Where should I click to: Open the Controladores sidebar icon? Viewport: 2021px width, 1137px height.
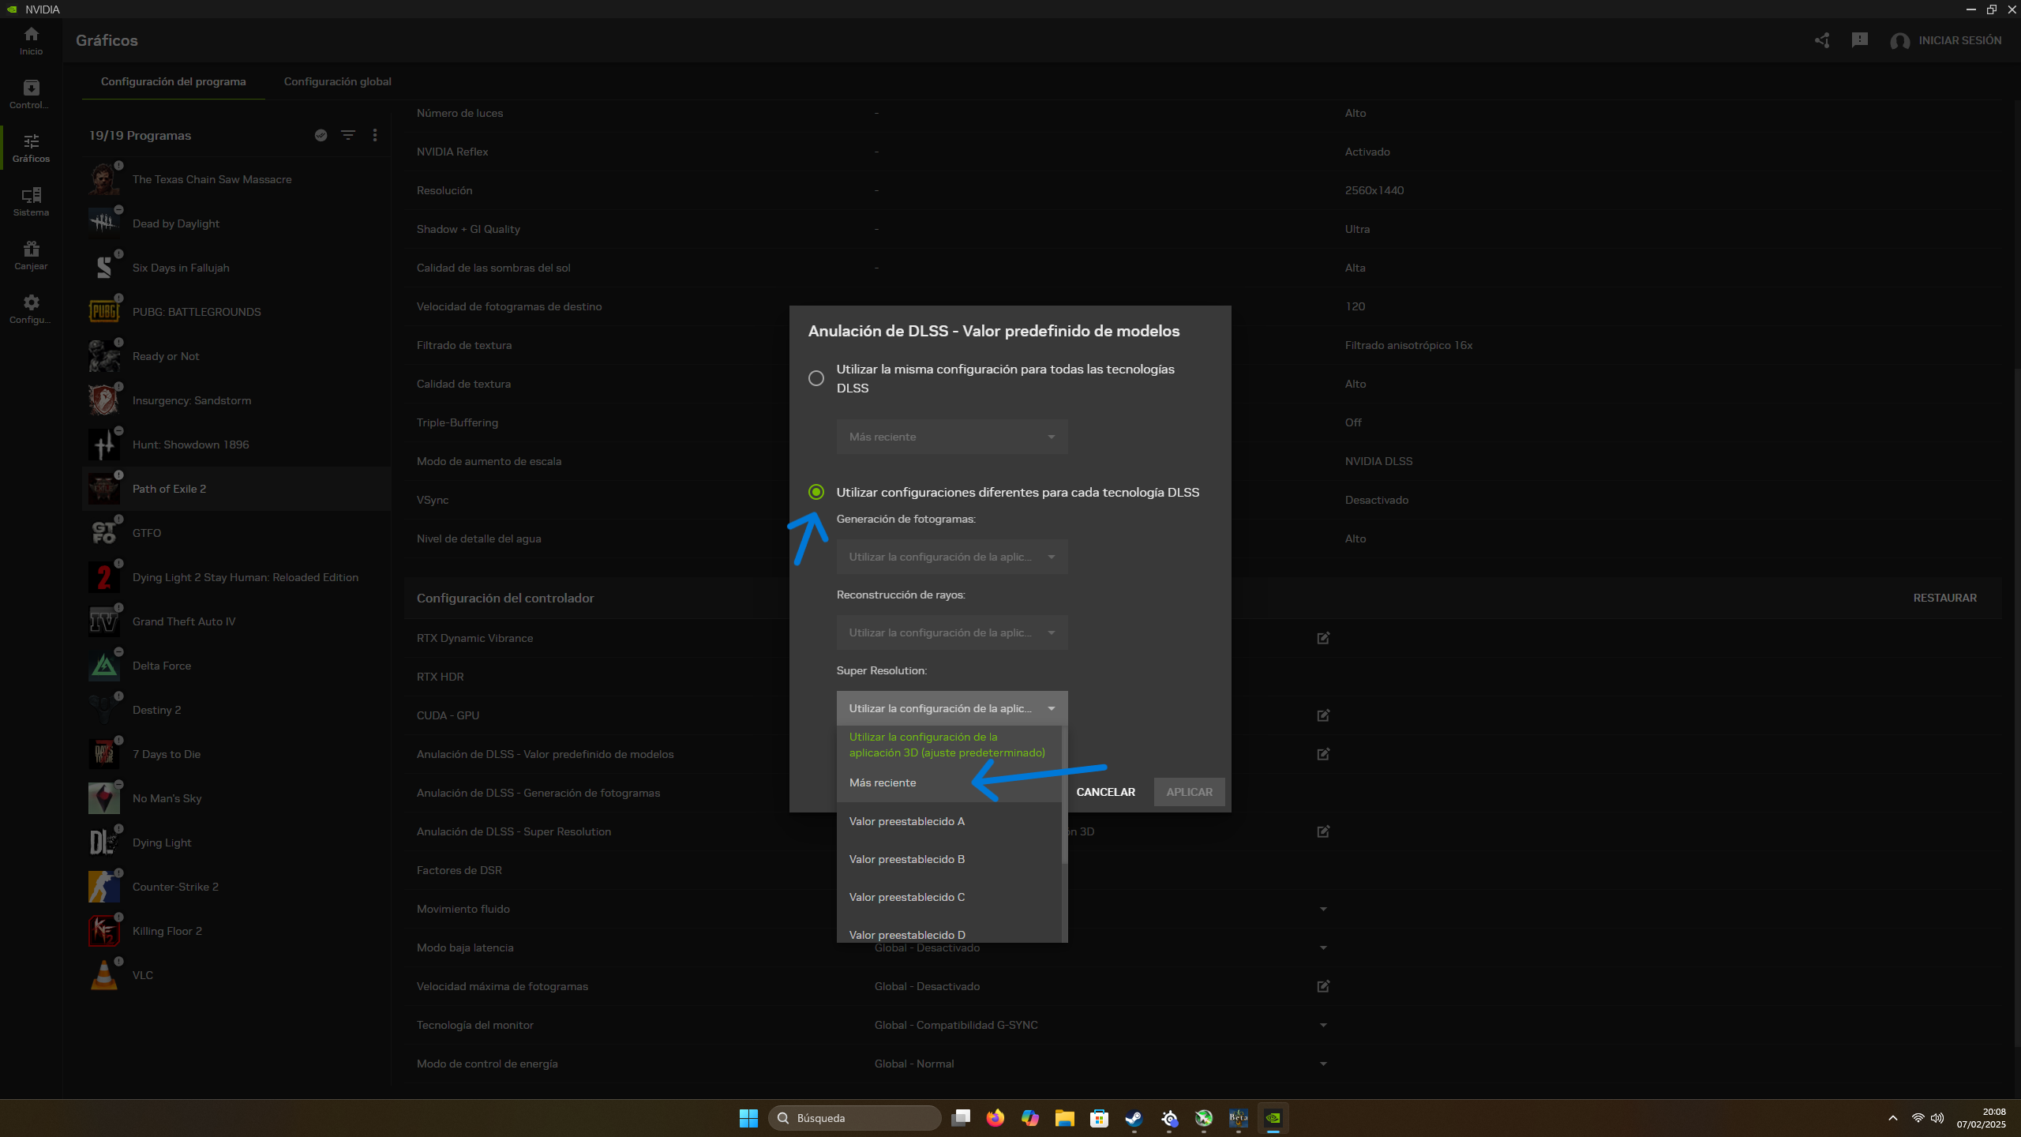[31, 94]
